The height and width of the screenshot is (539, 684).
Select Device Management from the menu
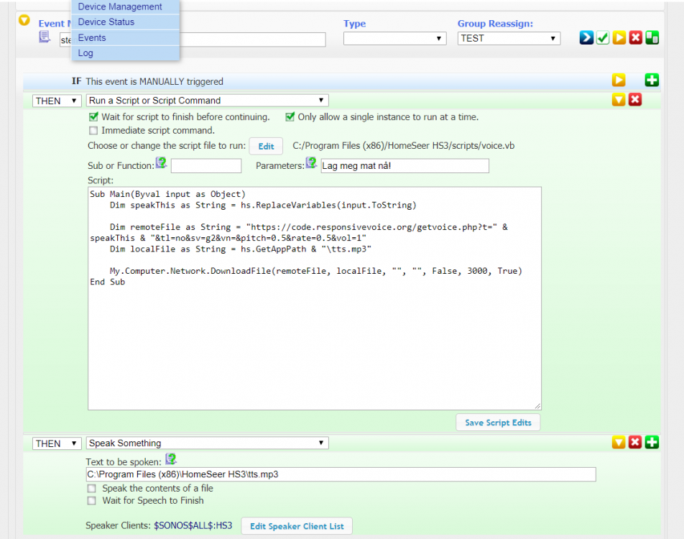120,7
